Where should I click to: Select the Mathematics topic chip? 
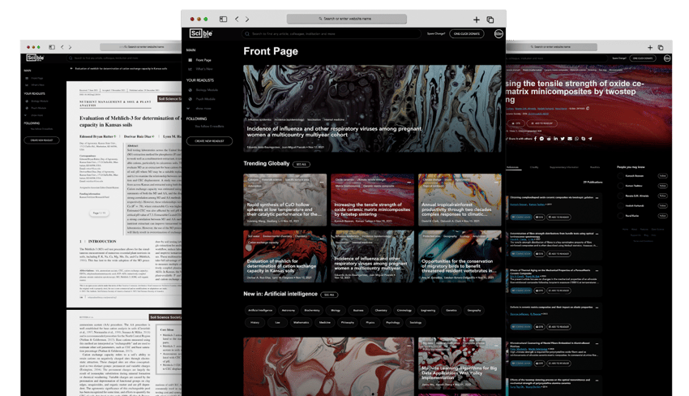tap(302, 322)
